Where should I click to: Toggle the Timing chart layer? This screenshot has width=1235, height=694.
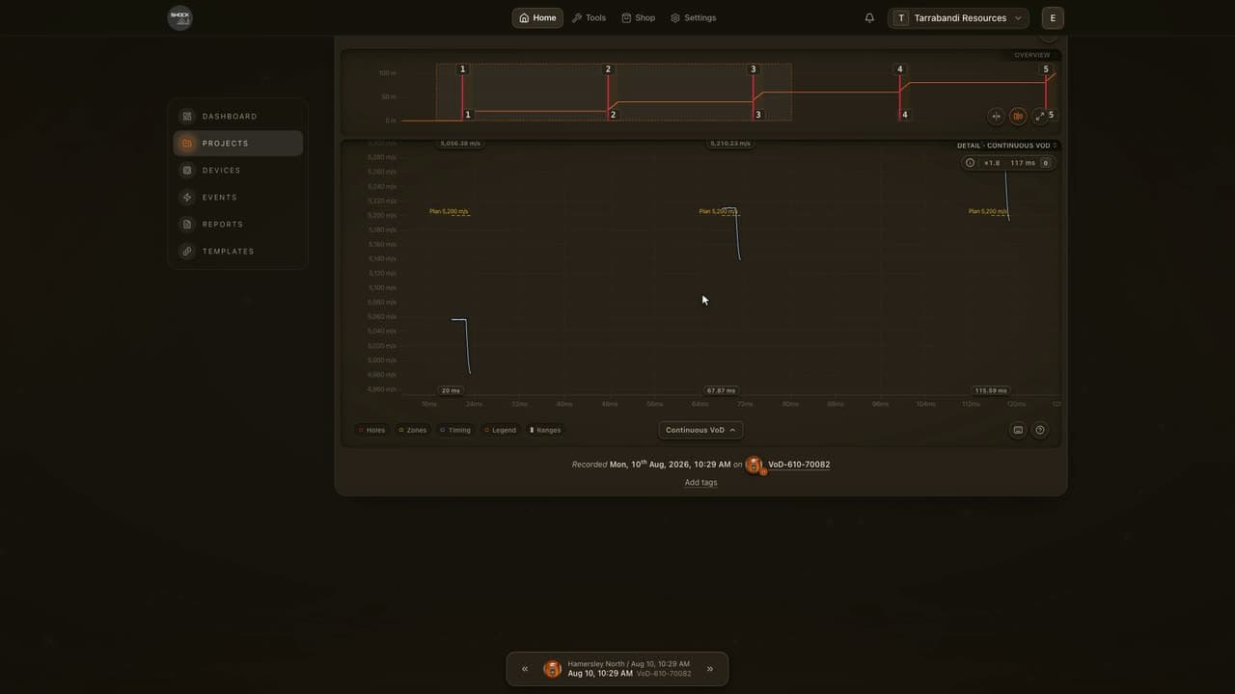[x=455, y=430]
